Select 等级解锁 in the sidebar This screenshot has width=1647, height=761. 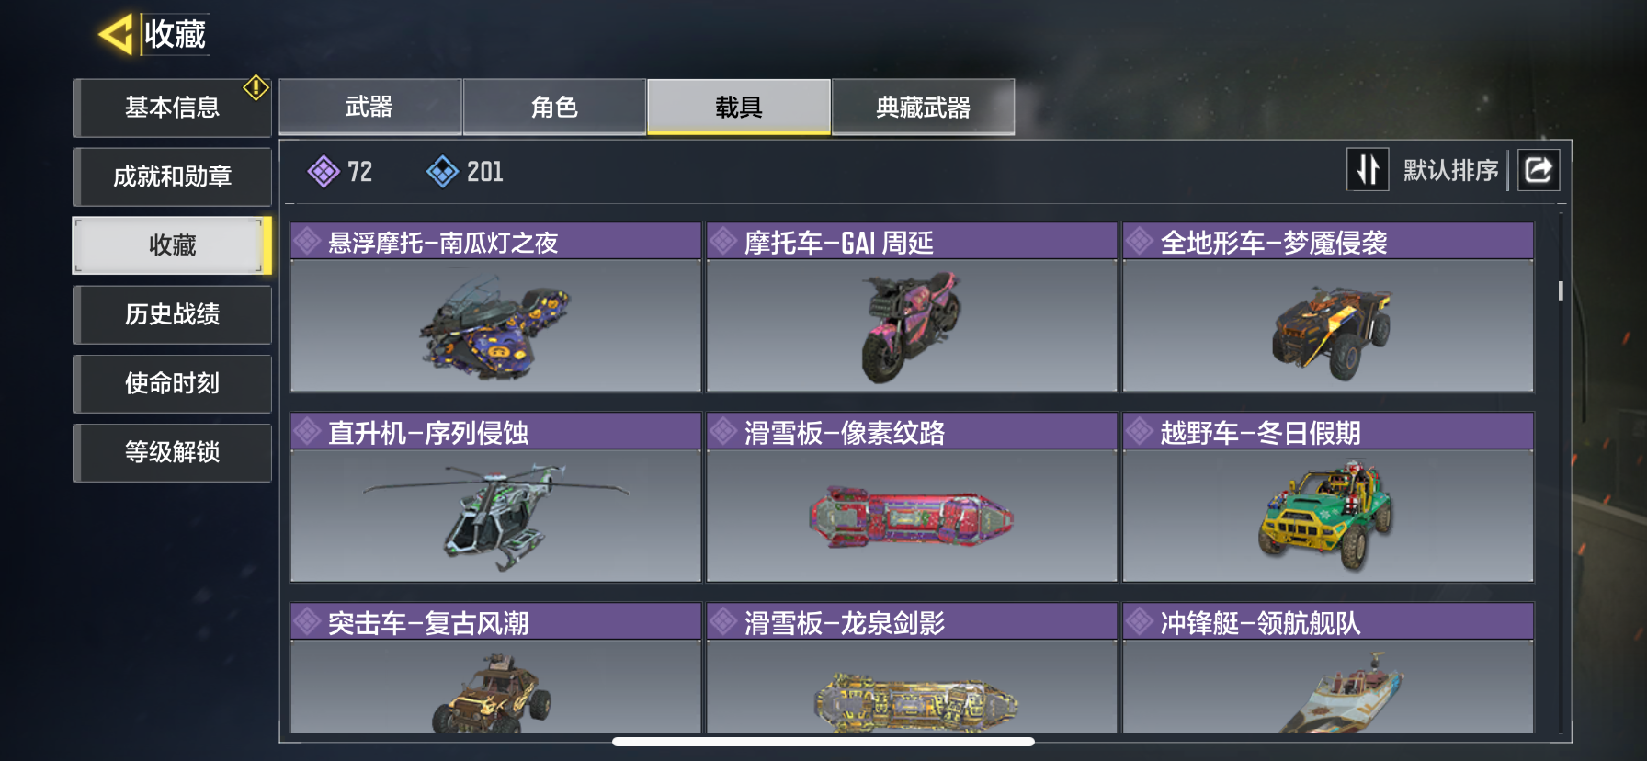173,452
